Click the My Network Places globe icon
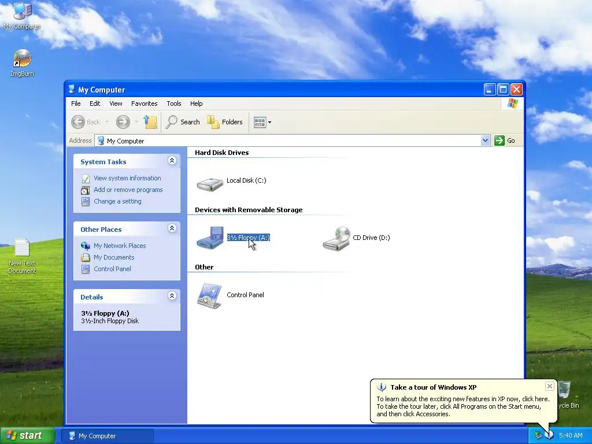 [x=86, y=246]
